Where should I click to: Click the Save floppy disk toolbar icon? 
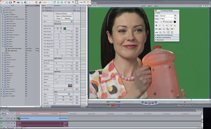point(10,2)
